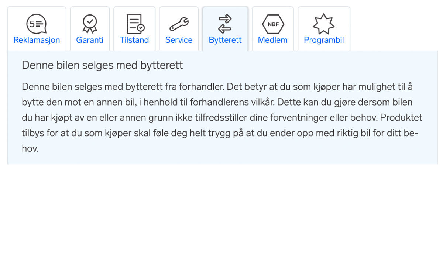The height and width of the screenshot is (275, 443).
Task: Show the Service tab label
Action: click(x=179, y=40)
